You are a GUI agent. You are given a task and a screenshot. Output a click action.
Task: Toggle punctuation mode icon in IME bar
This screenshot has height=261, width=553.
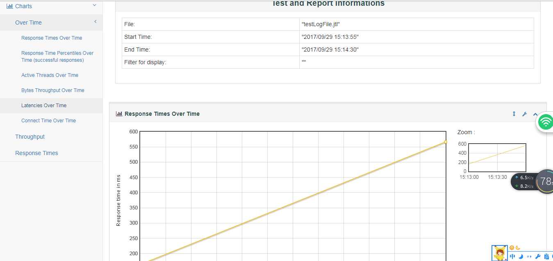click(529, 257)
